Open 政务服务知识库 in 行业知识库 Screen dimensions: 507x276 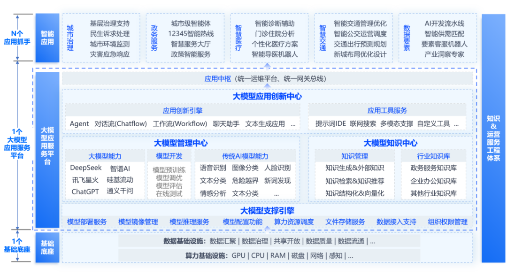pos(433,168)
